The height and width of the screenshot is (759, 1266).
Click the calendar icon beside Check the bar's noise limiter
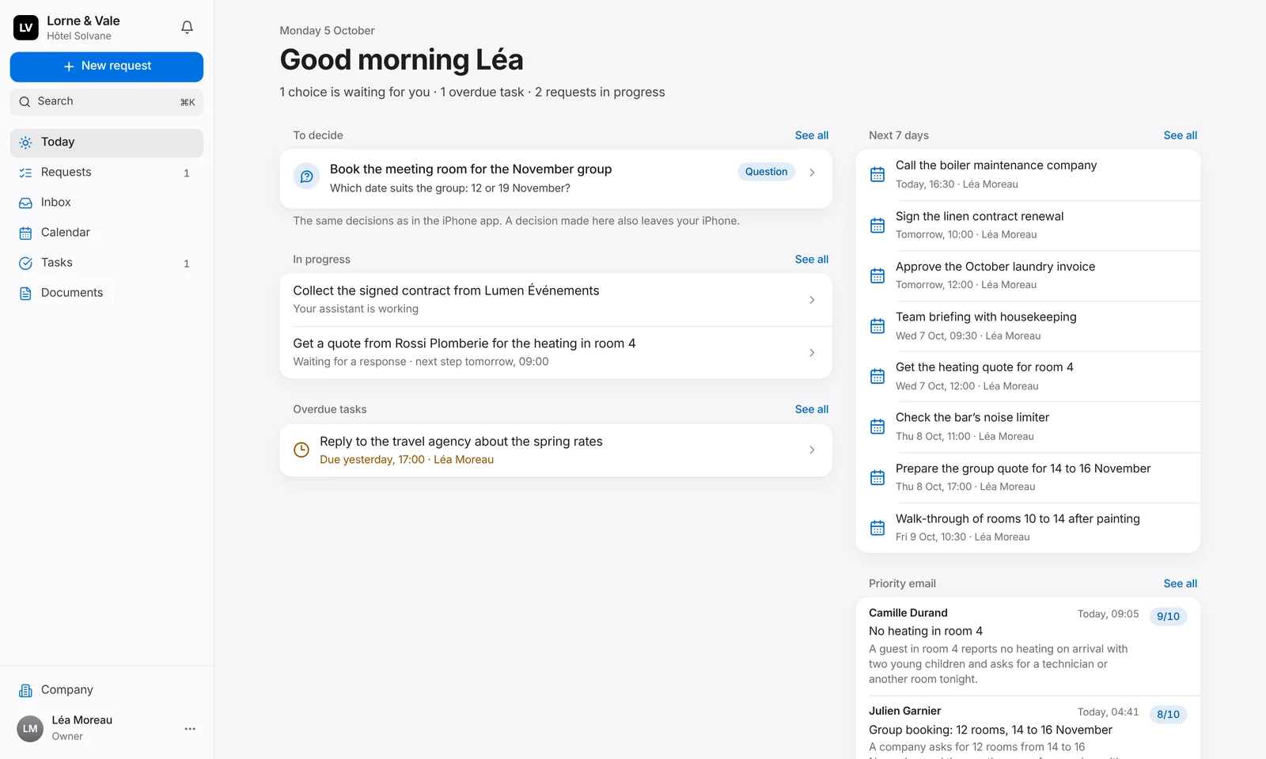877,427
